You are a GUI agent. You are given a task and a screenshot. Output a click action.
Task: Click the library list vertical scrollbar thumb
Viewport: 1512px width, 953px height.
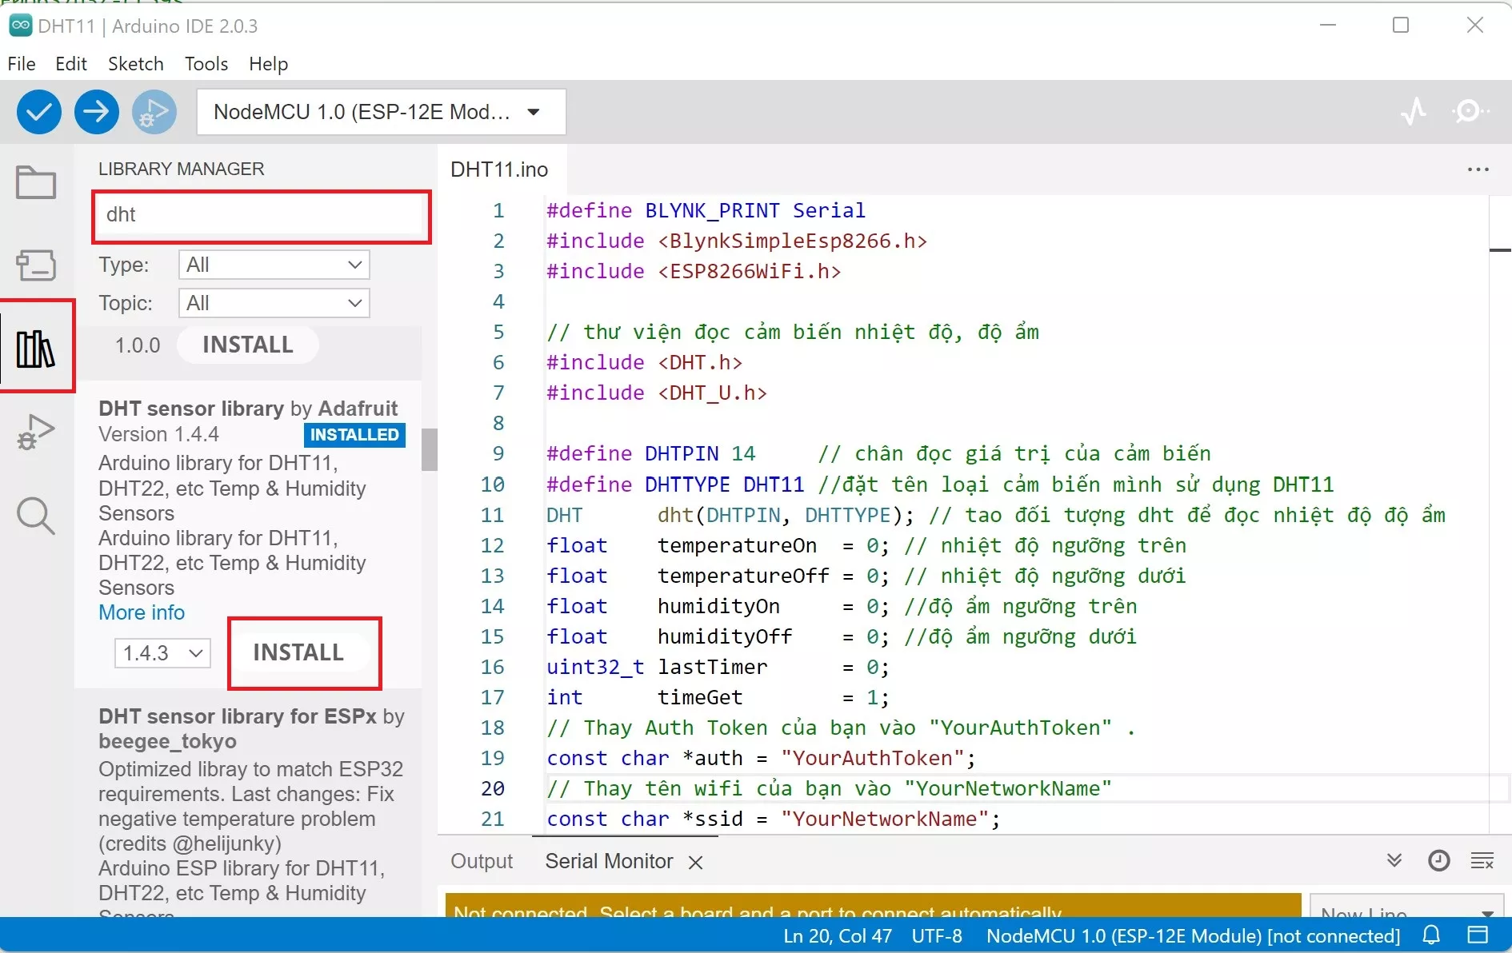430,450
